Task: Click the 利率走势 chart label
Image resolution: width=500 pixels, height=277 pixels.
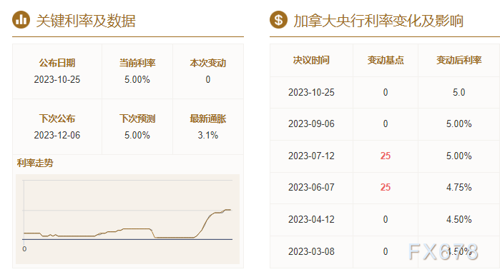Action: tap(35, 163)
